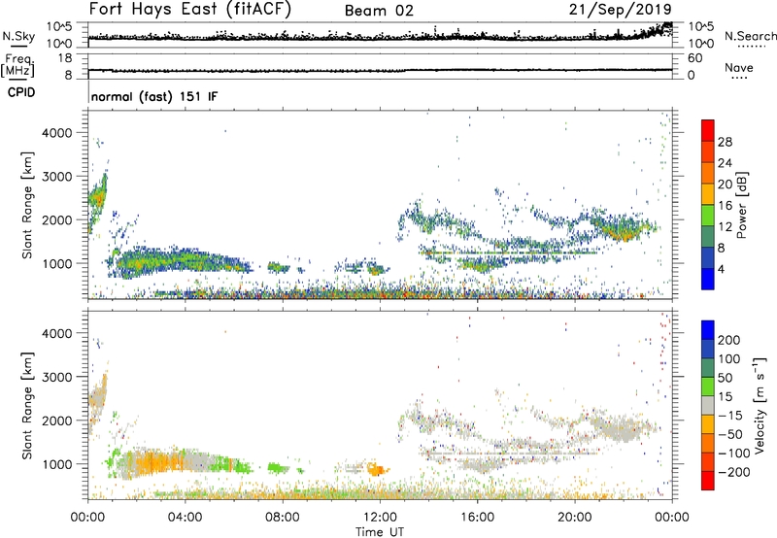Click the '16:00' time axis label

pos(477,518)
